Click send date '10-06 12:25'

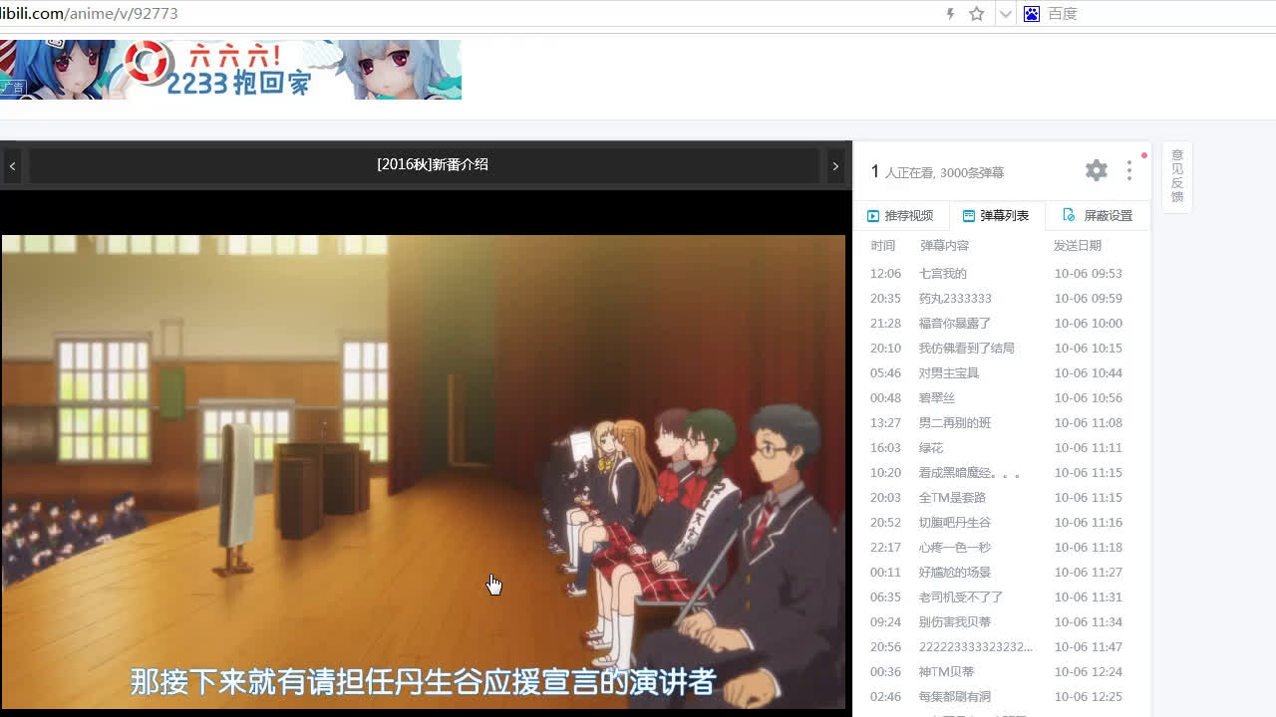[1089, 697]
